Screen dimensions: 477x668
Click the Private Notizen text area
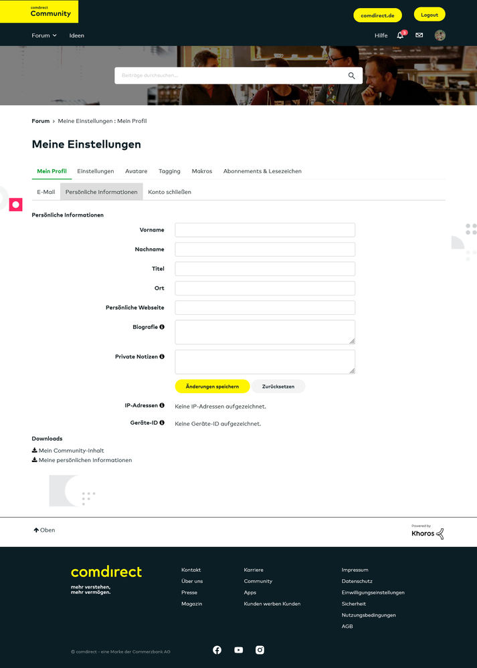pos(265,362)
